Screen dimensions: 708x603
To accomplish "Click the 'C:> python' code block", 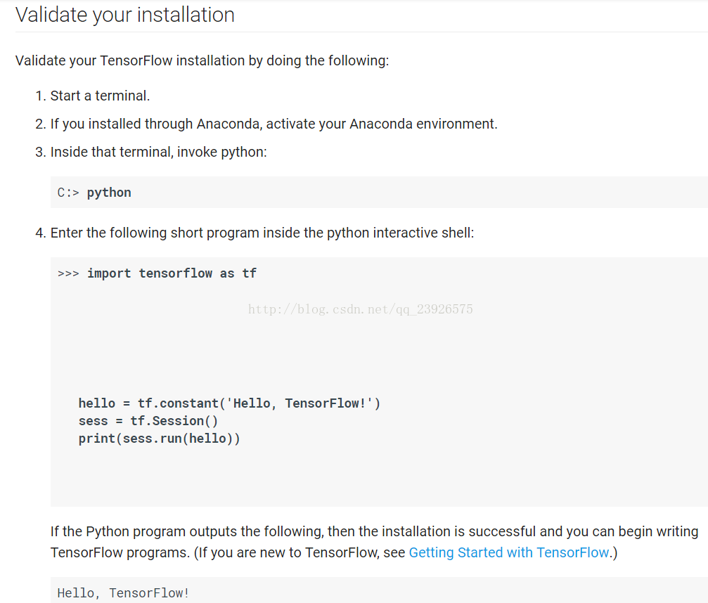I will pos(379,193).
